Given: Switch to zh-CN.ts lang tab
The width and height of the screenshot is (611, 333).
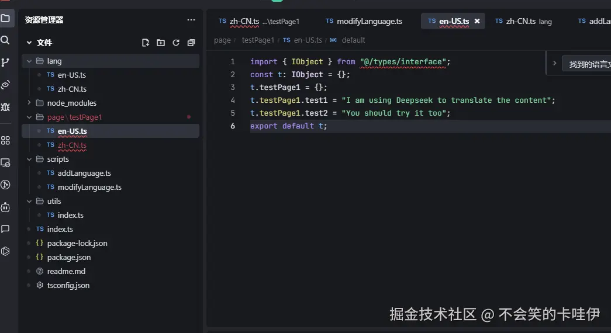Looking at the screenshot, I should (523, 22).
